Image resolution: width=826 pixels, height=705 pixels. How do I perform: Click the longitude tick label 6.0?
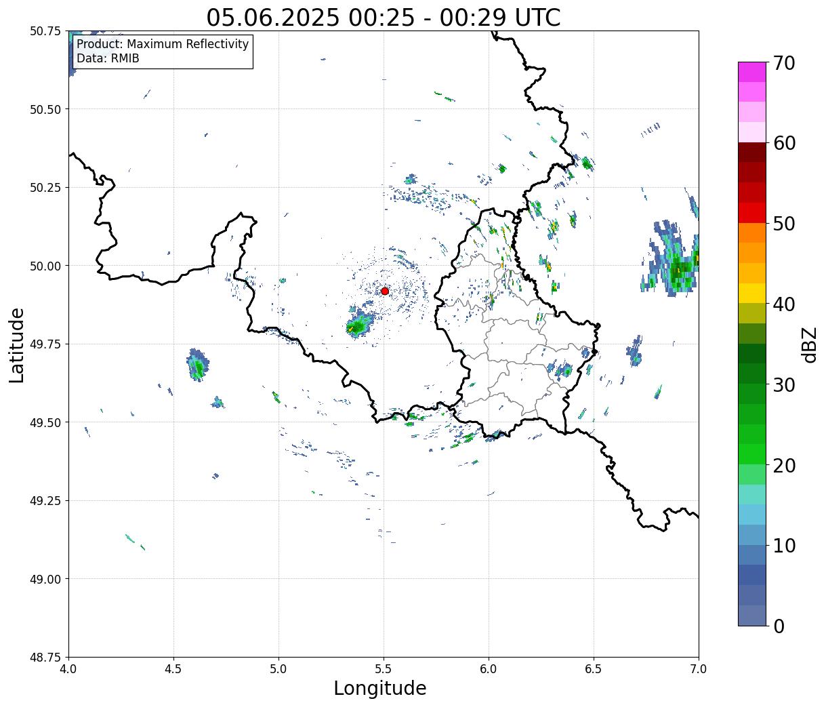click(x=489, y=668)
